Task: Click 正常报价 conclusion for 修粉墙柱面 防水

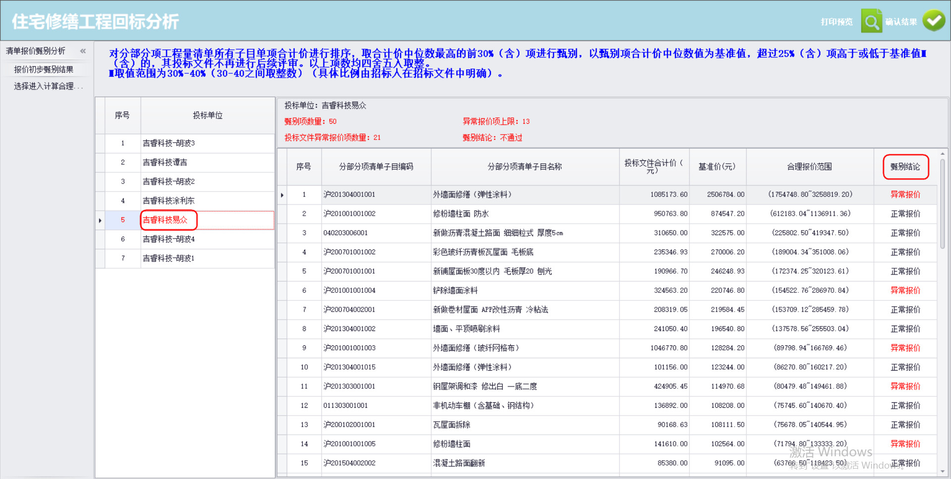Action: pyautogui.click(x=905, y=214)
